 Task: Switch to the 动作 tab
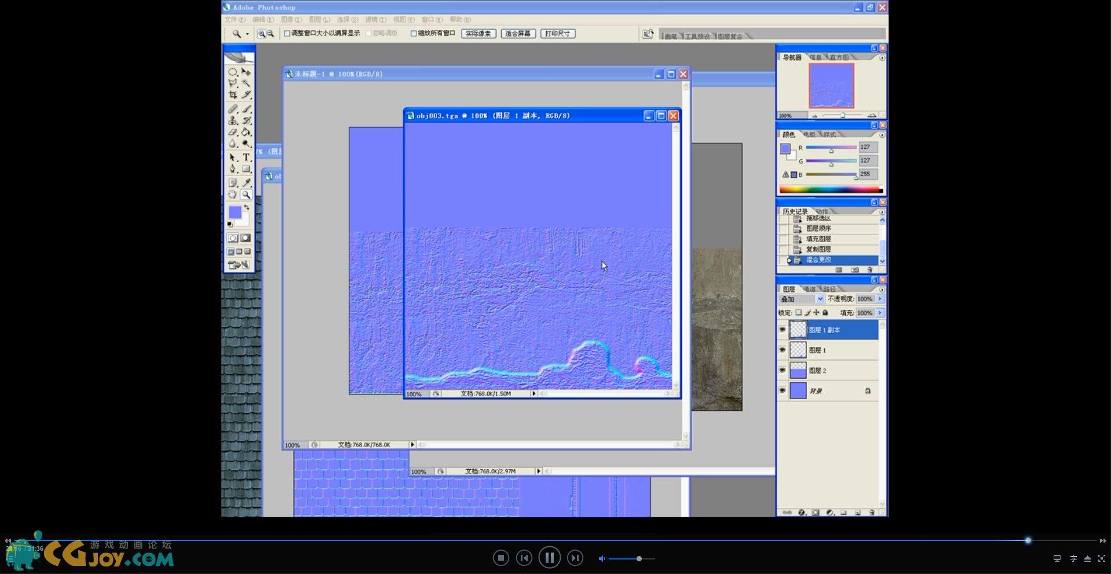pyautogui.click(x=822, y=211)
